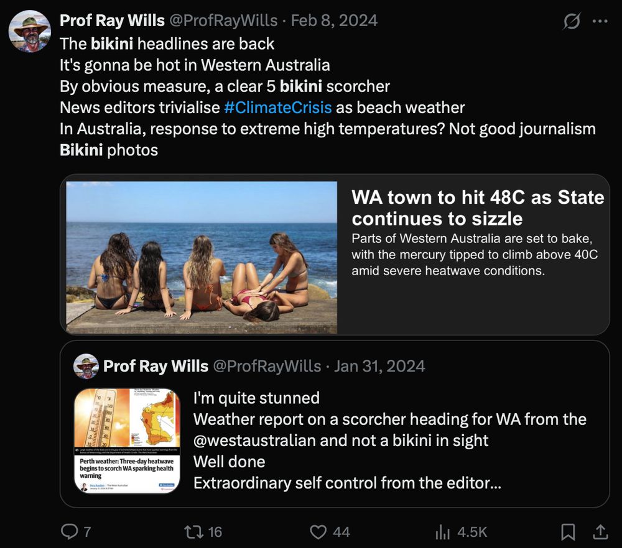Viewport: 622px width, 548px height.
Task: Share the post via the upload icon
Action: (601, 532)
